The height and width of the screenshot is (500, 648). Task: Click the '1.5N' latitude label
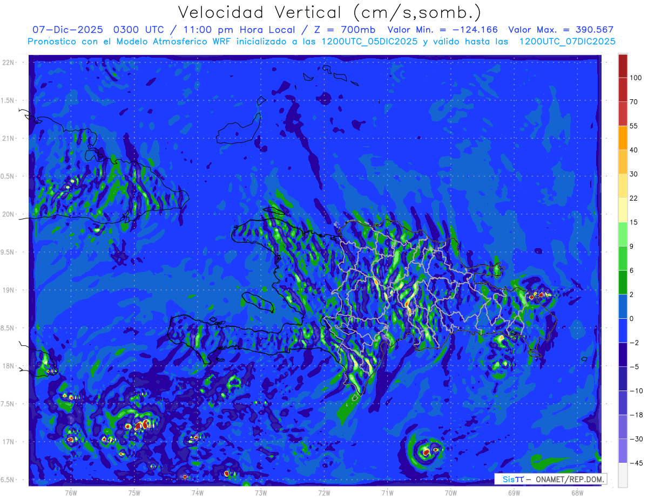pyautogui.click(x=8, y=100)
